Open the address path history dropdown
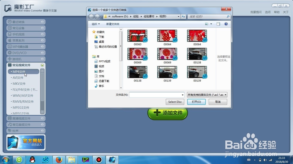The image size is (293, 164). 178,17
